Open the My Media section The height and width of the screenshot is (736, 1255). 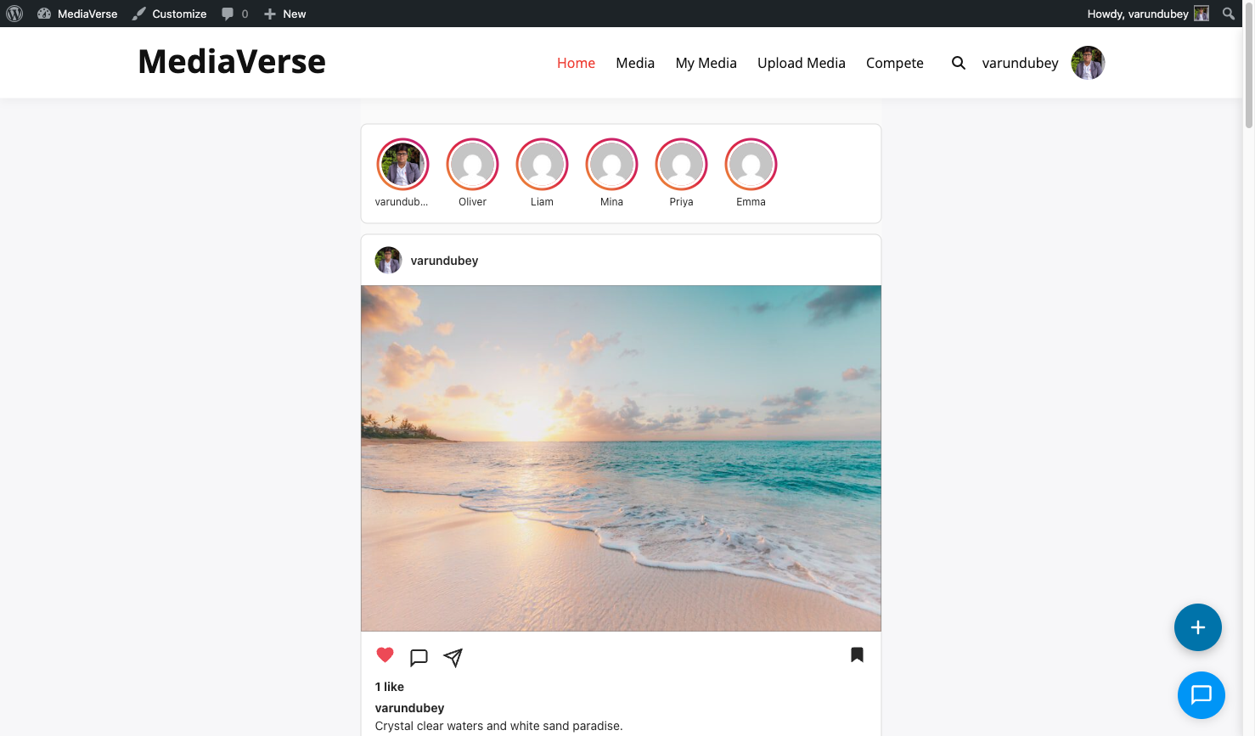click(706, 63)
